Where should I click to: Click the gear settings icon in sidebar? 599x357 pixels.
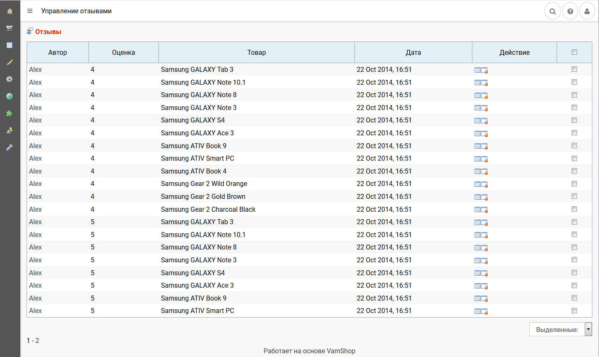(10, 79)
